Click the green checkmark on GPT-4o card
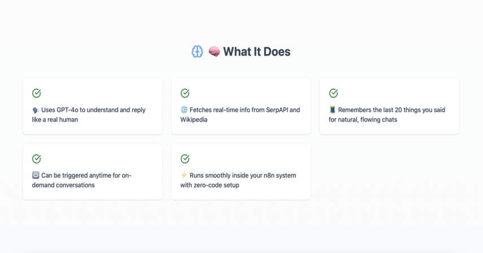 tap(37, 93)
